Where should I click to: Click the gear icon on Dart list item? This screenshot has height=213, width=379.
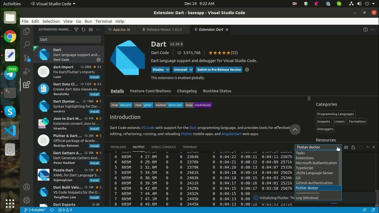pyautogui.click(x=99, y=60)
